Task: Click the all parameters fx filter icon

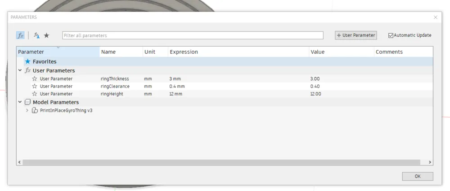Action: (20, 35)
